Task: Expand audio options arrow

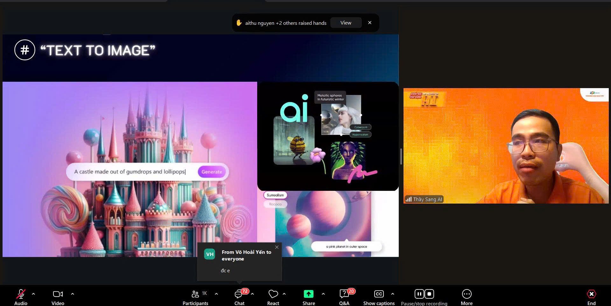Action: click(33, 294)
